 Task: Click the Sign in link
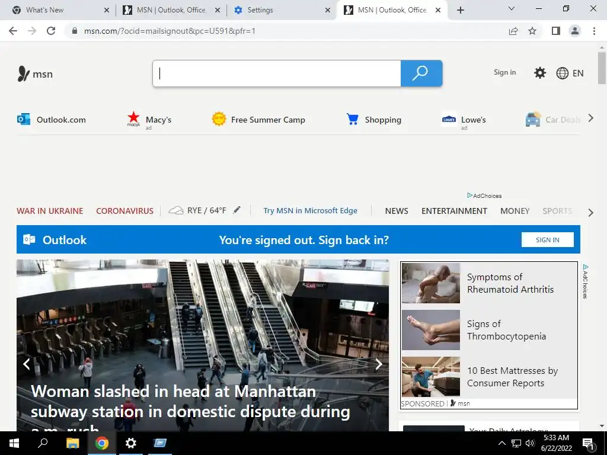coord(505,72)
